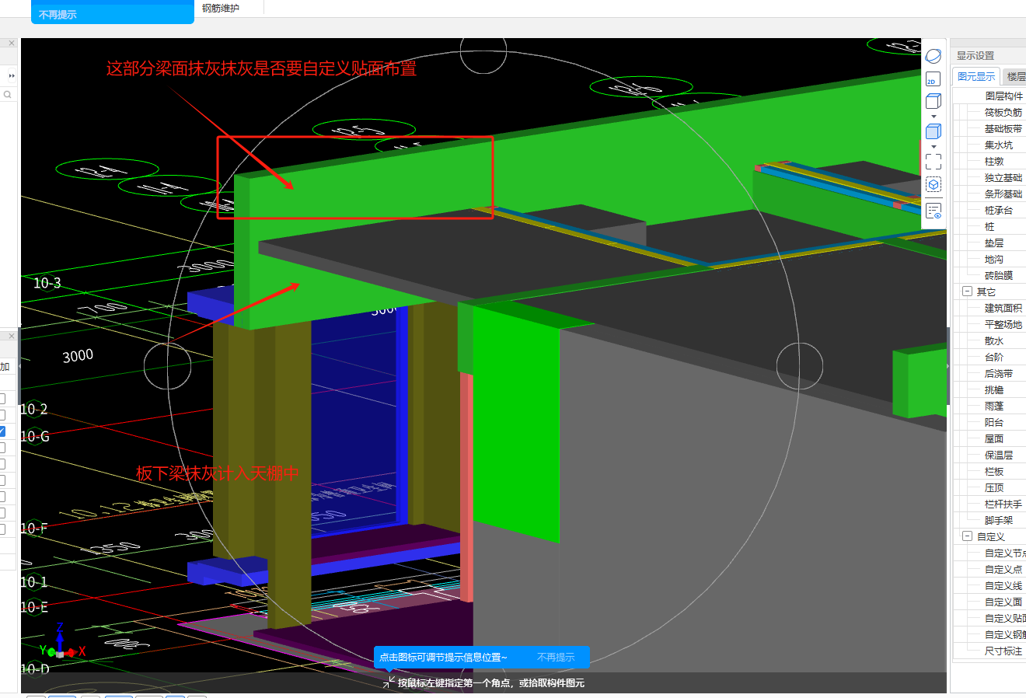Screen dimensions: 1026x698
Task: Select 栏板 in display list
Action: pos(994,471)
